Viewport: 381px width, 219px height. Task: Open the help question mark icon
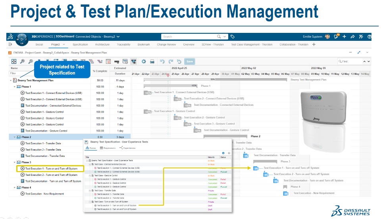[369, 36]
